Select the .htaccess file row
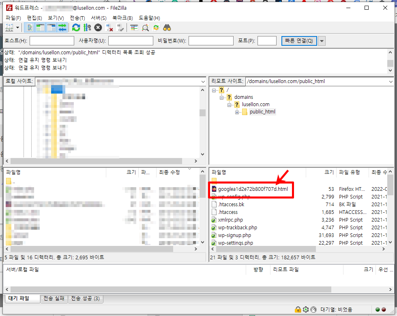The height and width of the screenshot is (316, 397). pos(299,212)
